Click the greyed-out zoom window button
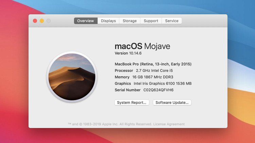This screenshot has width=255, height=143. (x=49, y=21)
